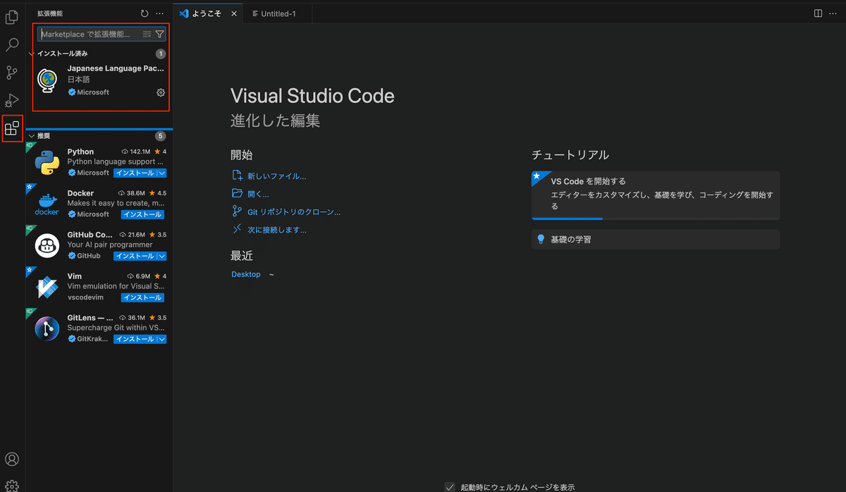Image resolution: width=846 pixels, height=492 pixels.
Task: Open the recent Desktop folder link
Action: coord(246,274)
